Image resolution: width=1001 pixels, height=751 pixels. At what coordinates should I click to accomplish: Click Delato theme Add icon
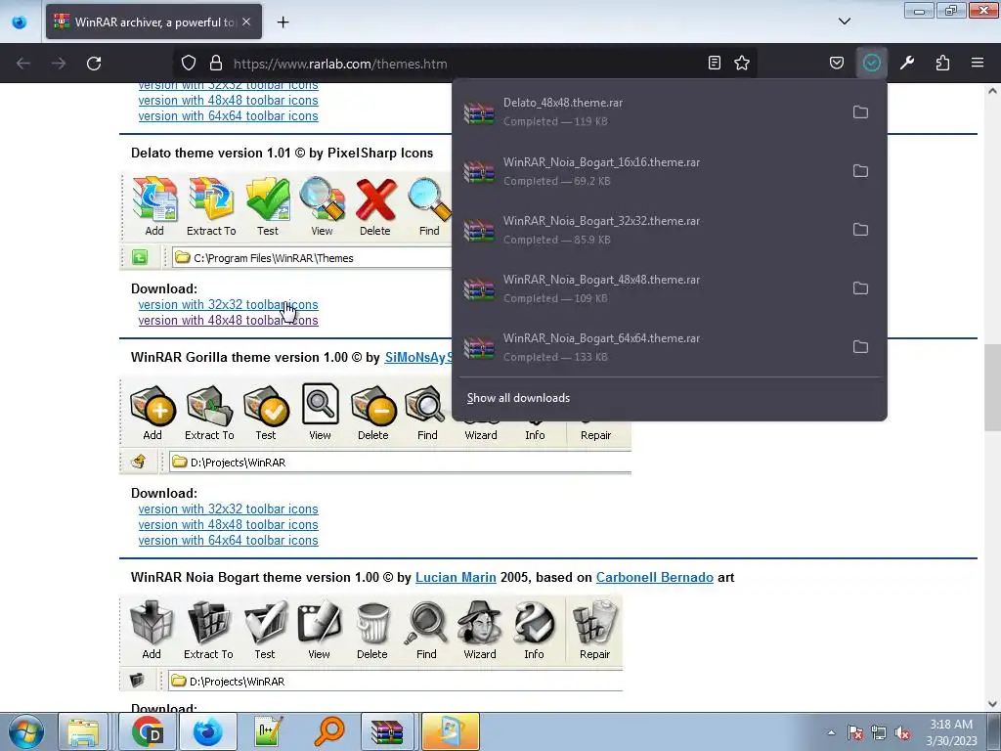point(154,205)
